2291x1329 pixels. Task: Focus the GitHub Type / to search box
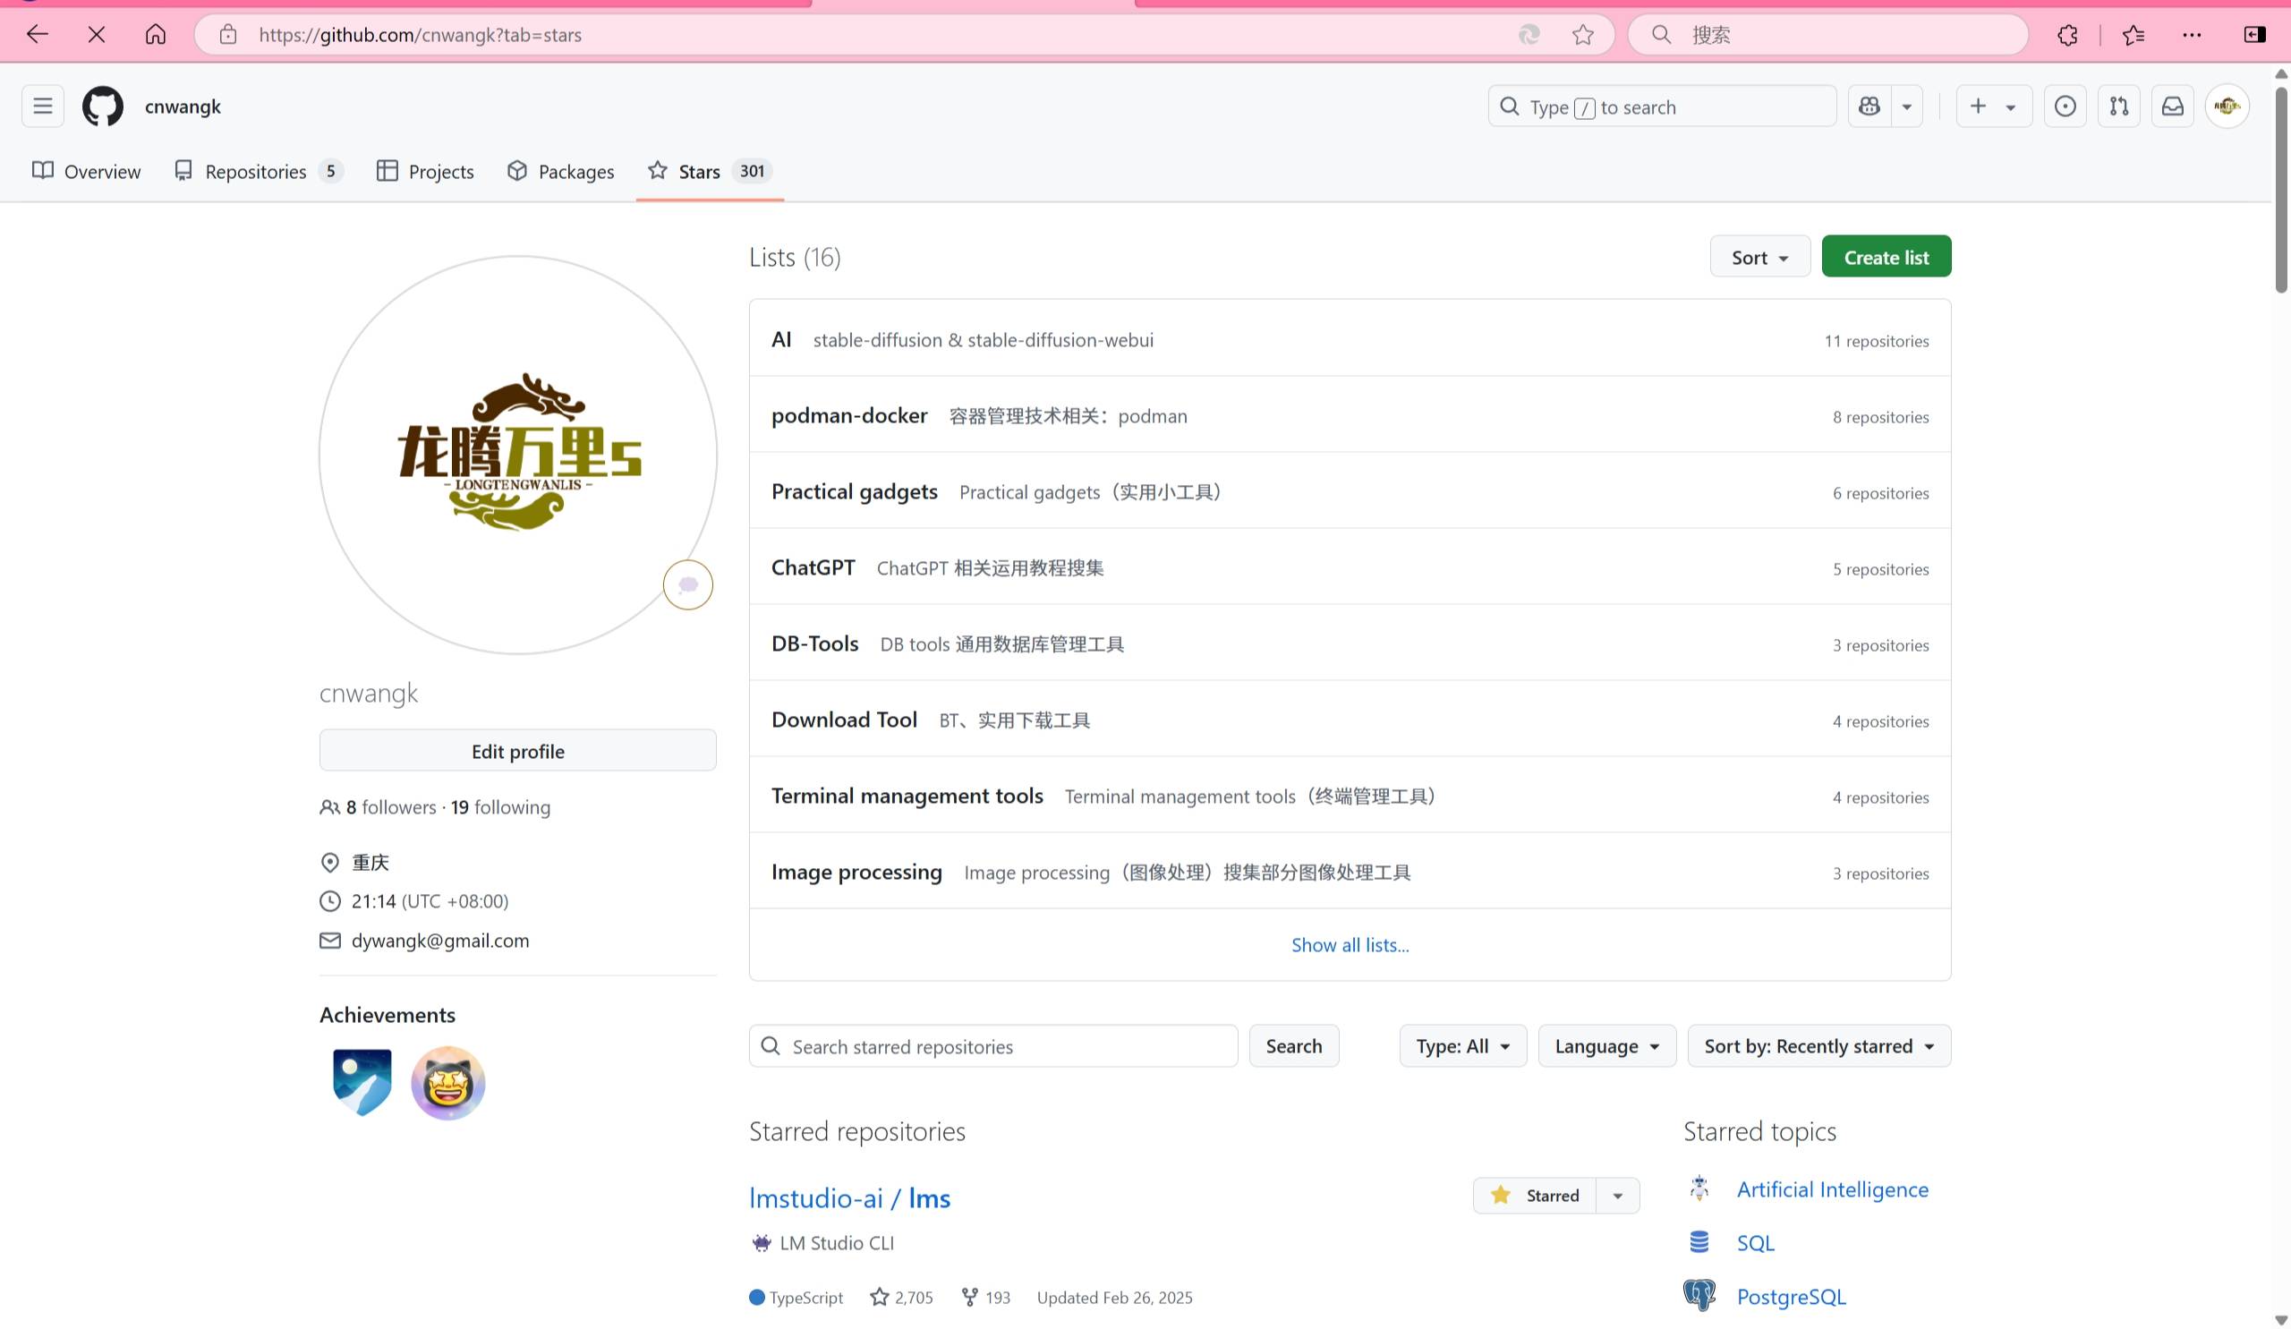click(1662, 106)
